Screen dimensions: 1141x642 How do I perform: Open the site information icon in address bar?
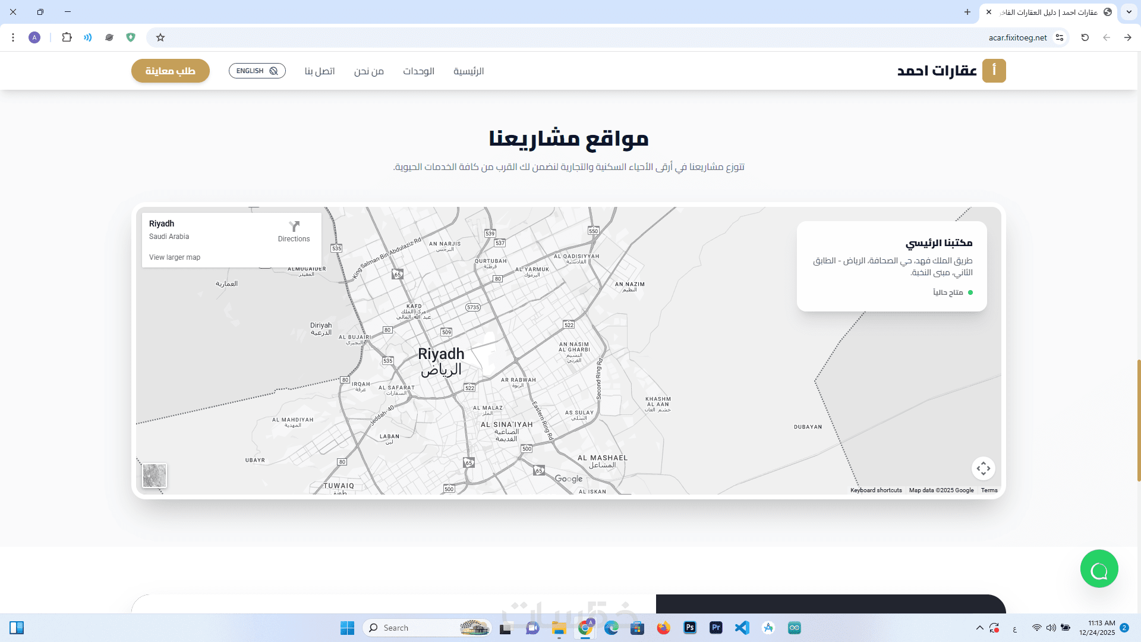point(1060,37)
